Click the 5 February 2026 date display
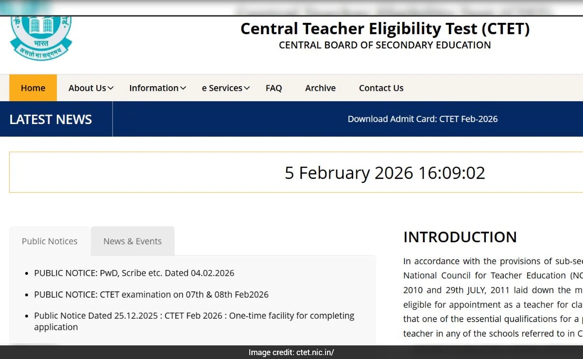This screenshot has height=359, width=583. (384, 173)
